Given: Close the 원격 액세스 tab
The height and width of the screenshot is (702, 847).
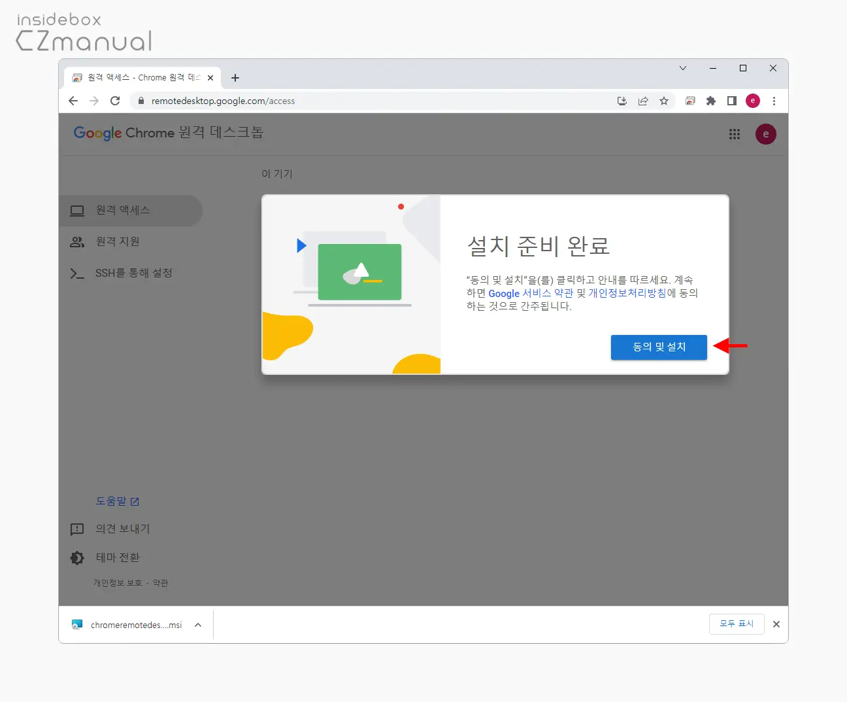Looking at the screenshot, I should 210,78.
